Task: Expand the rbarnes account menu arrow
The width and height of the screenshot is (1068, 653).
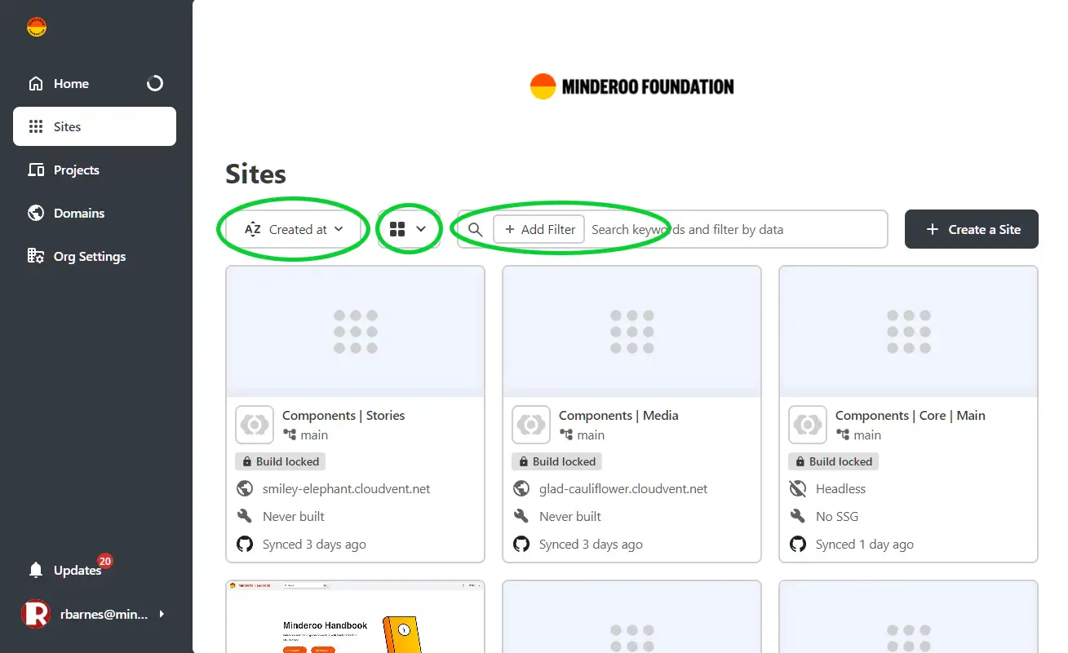Action: (162, 614)
